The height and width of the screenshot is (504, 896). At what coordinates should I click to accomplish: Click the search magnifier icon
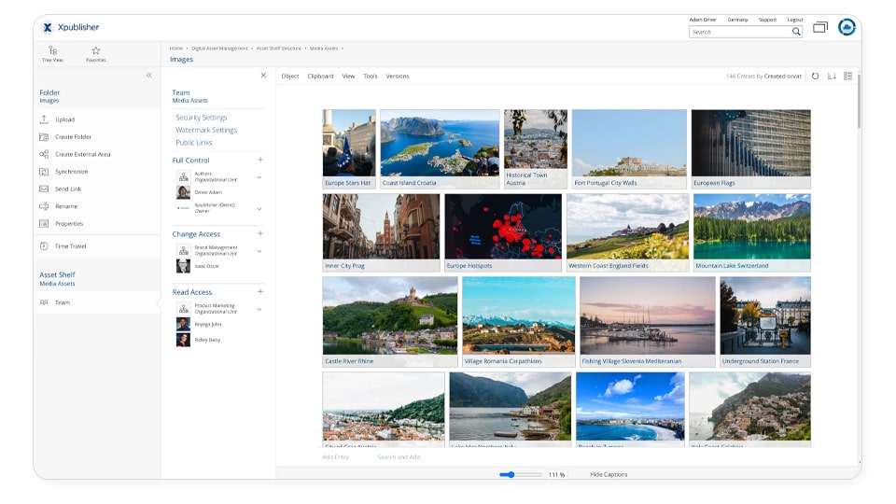pos(796,32)
